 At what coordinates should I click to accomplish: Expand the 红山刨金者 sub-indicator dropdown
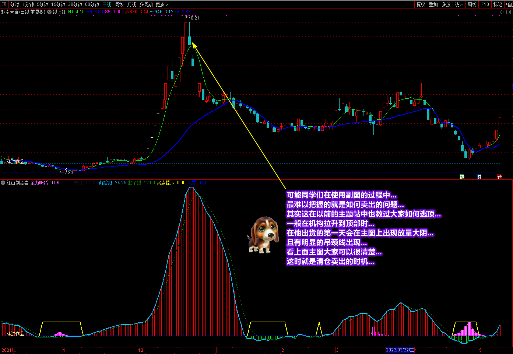click(3, 183)
